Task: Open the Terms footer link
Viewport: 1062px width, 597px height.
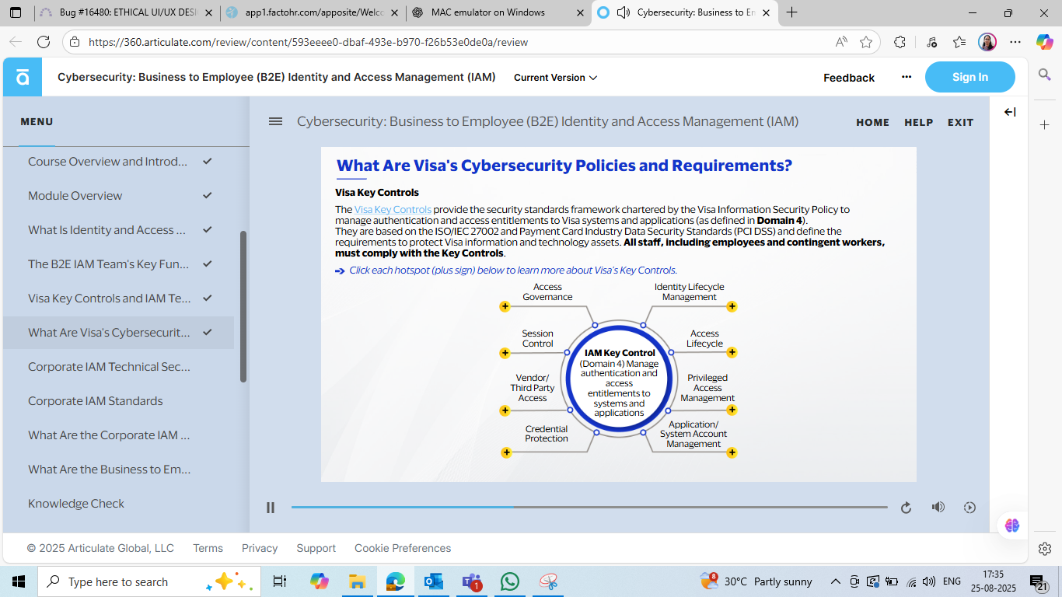Action: (x=208, y=548)
